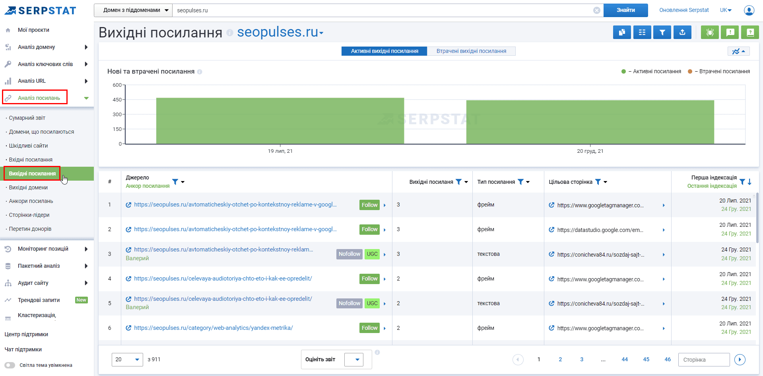763x376 pixels.
Task: Go to page 46 in pagination
Action: click(x=668, y=360)
